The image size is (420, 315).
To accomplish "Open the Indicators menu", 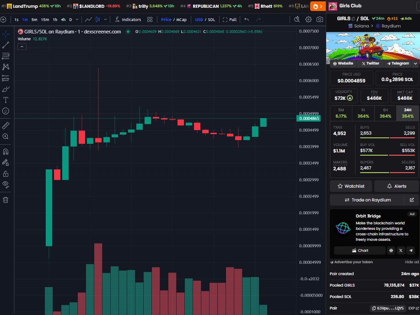I will pyautogui.click(x=128, y=20).
